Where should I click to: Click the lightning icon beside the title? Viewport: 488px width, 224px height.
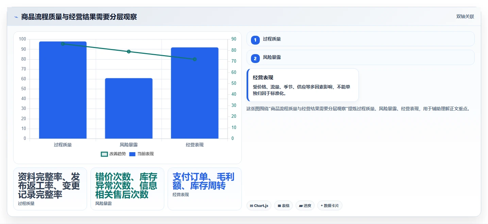click(x=16, y=17)
